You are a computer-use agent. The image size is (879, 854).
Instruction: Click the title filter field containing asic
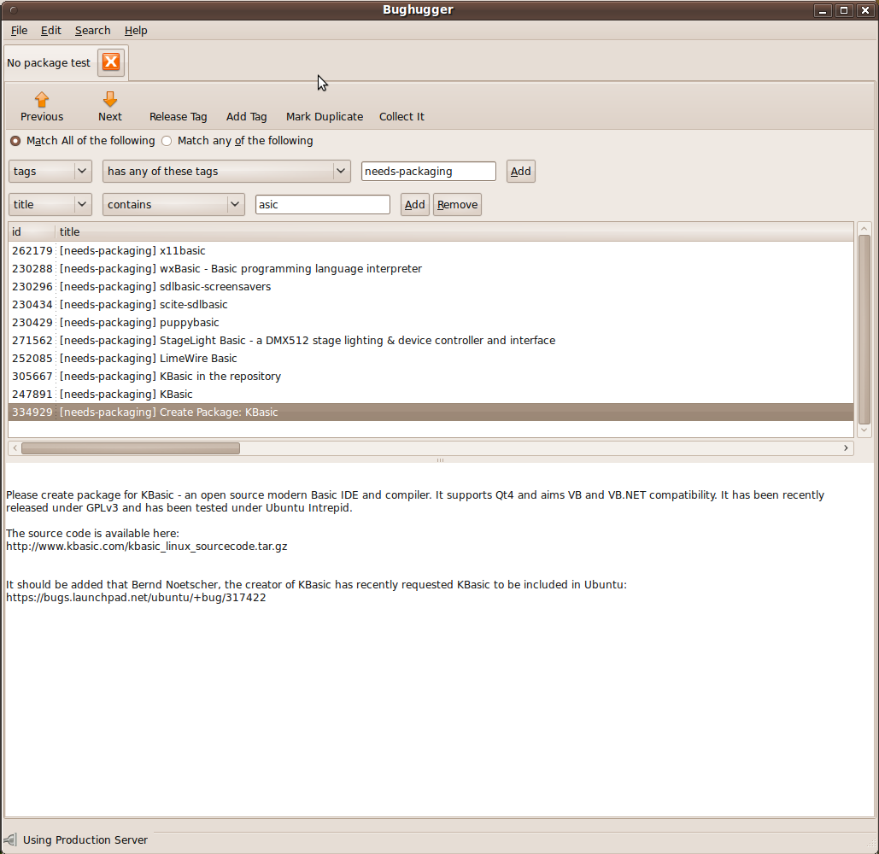pyautogui.click(x=323, y=205)
